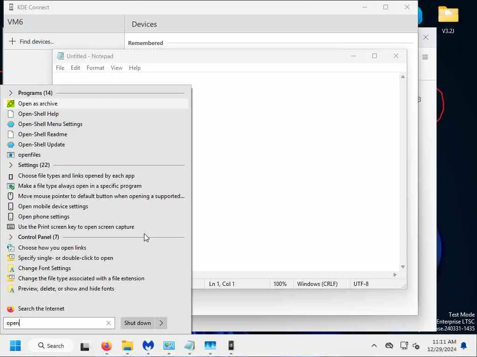Show hidden system tray icons
The image size is (477, 357).
374,346
